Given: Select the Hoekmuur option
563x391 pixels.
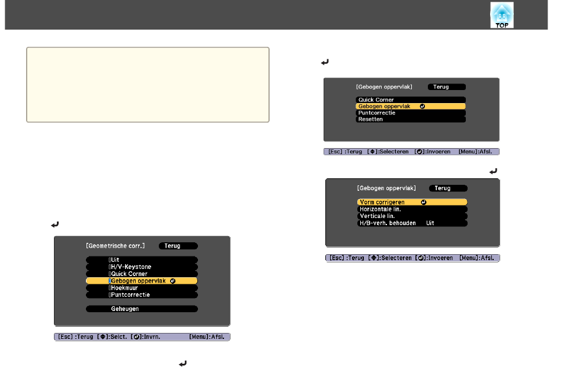Looking at the screenshot, I should point(142,288).
